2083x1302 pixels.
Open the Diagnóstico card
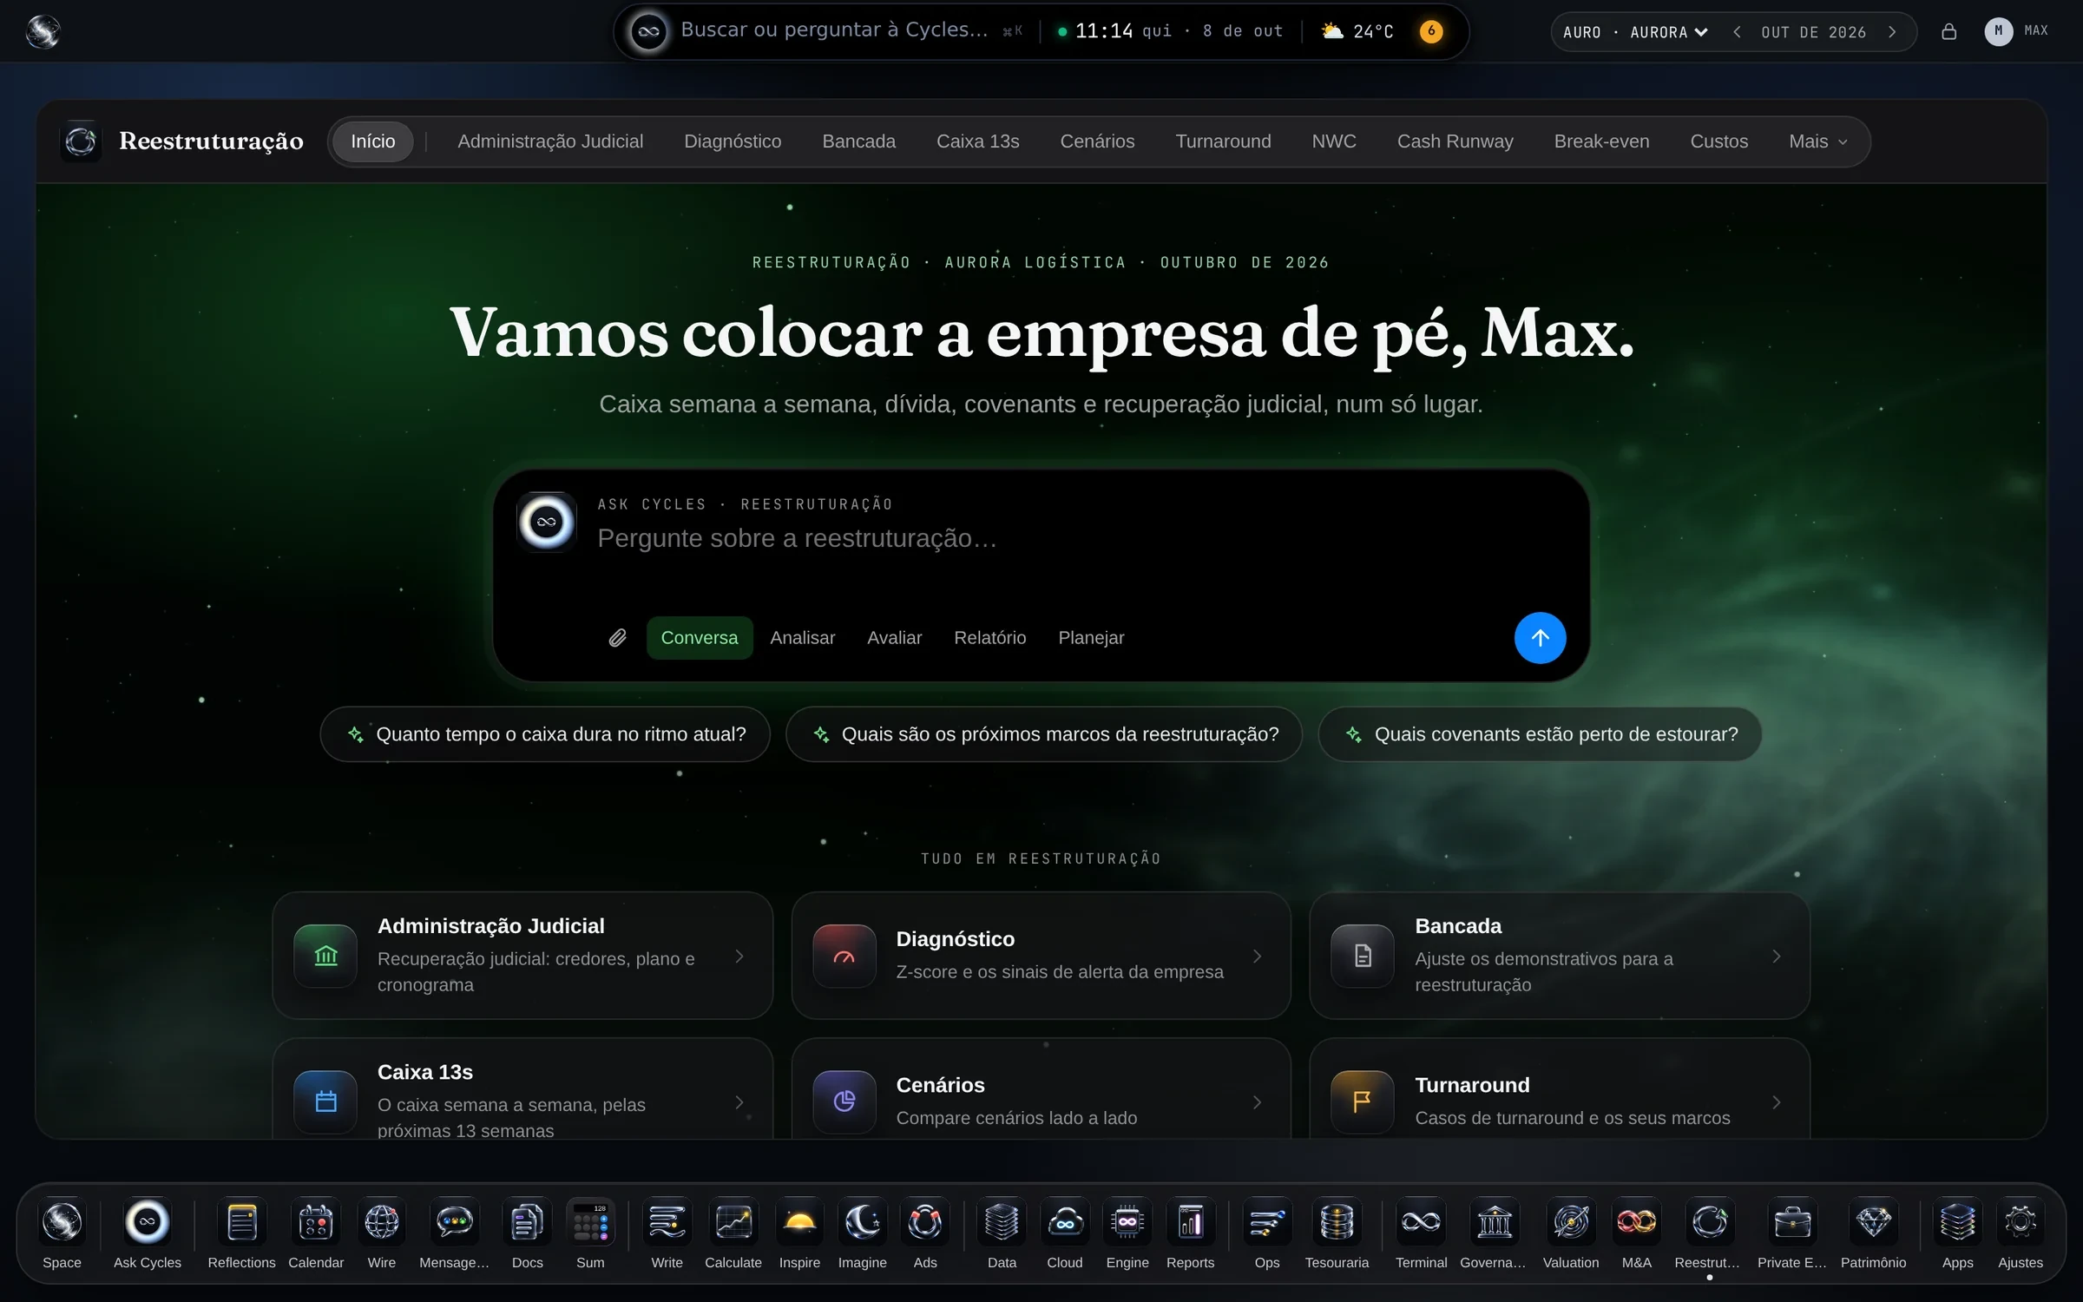coord(1041,956)
